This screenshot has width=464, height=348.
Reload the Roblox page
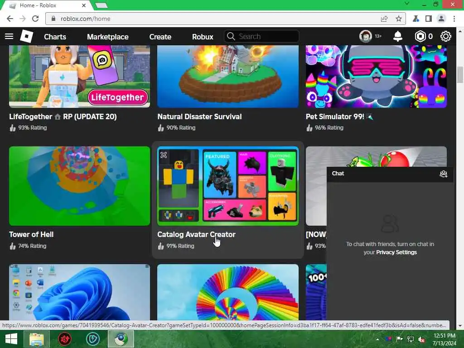tap(35, 19)
